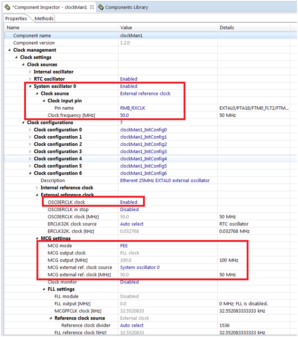298x337 pixels.
Task: Click the 1536 divider details value
Action: pyautogui.click(x=224, y=326)
